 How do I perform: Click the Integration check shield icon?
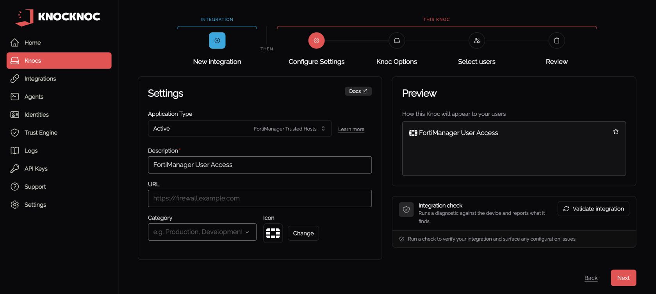click(406, 209)
